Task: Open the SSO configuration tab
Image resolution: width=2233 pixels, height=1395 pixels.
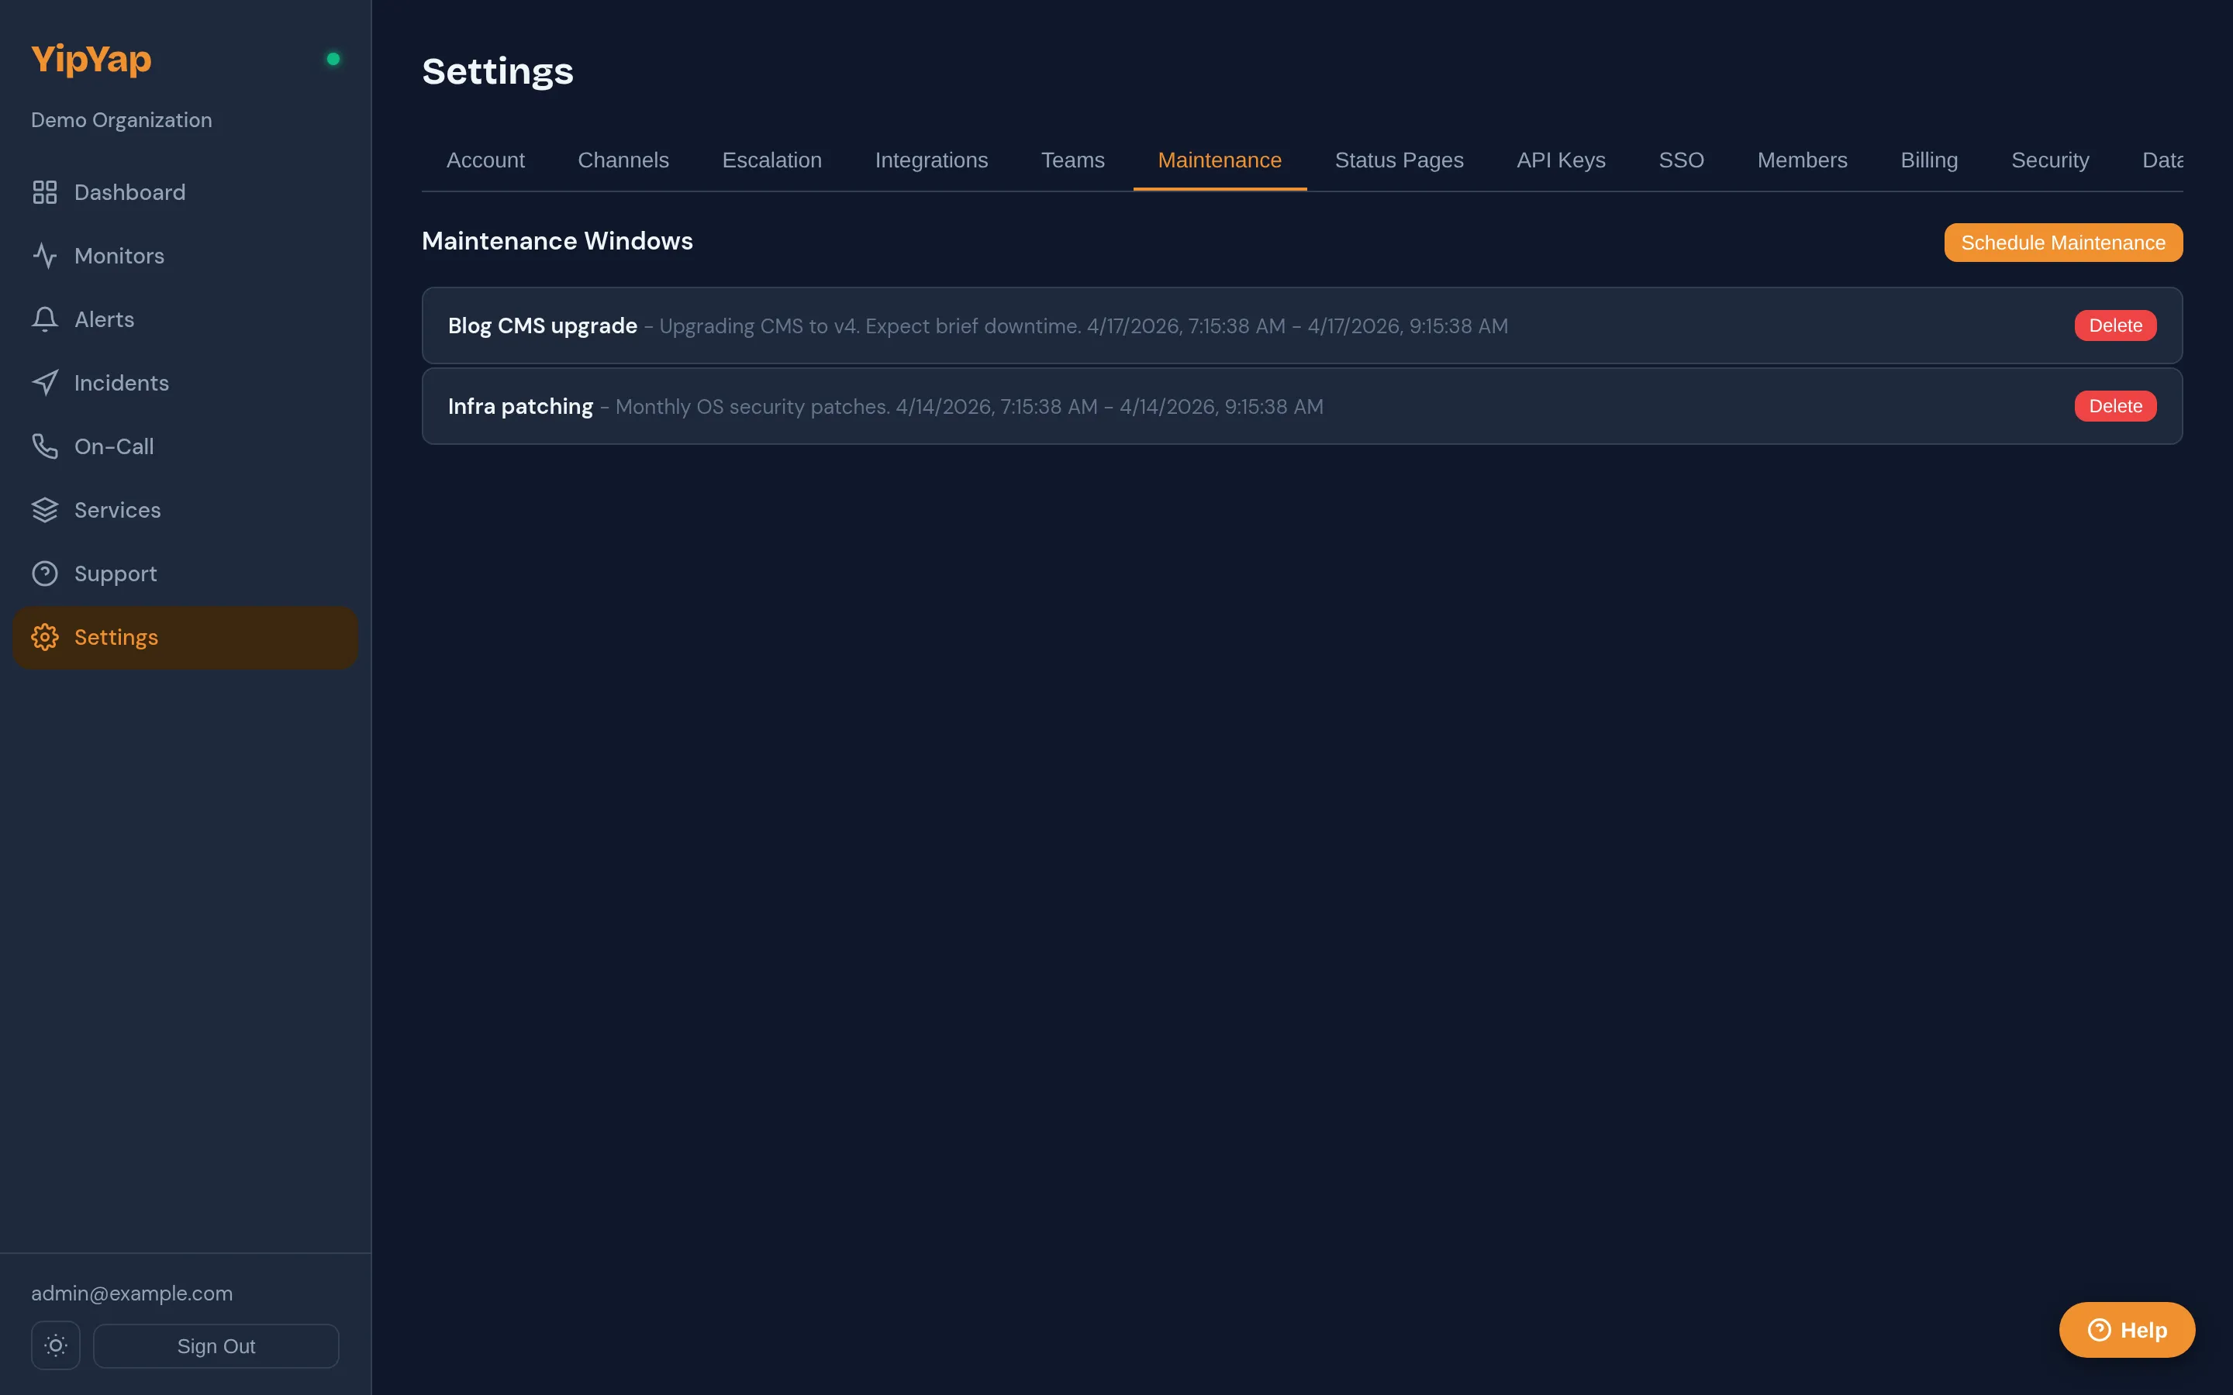Action: point(1681,160)
